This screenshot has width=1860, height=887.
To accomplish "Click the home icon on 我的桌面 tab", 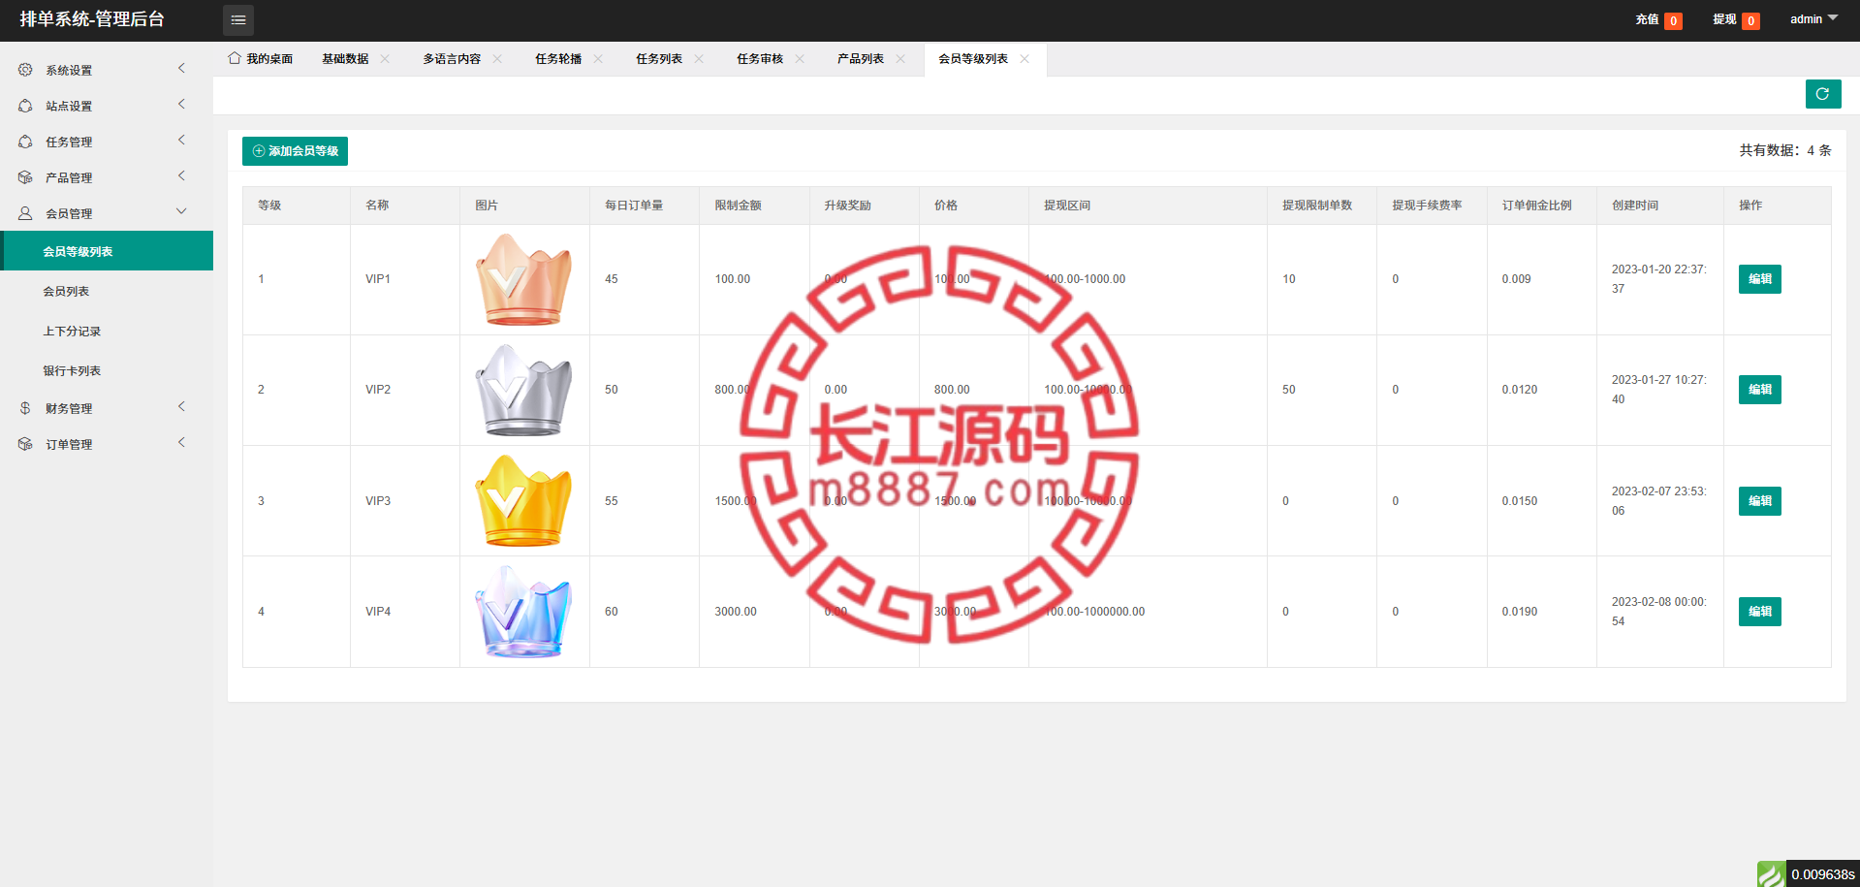I will pos(235,58).
